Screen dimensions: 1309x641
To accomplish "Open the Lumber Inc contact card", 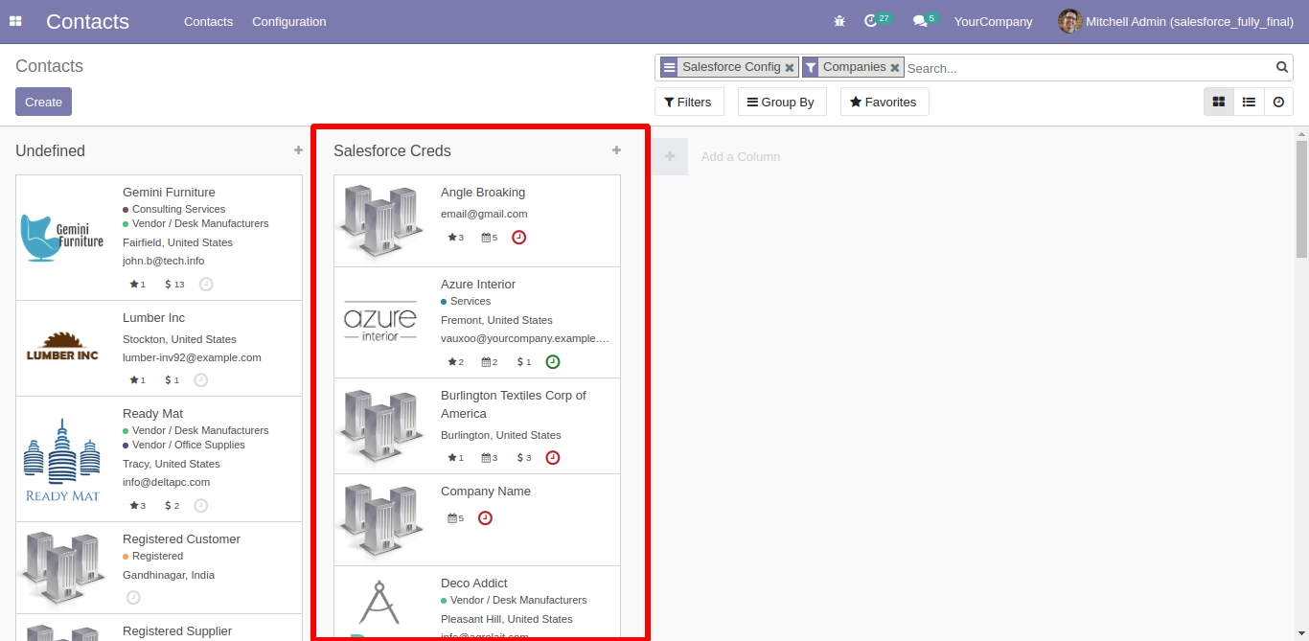I will [159, 349].
